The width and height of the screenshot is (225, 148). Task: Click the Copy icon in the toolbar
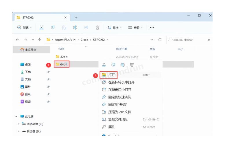click(x=53, y=28)
